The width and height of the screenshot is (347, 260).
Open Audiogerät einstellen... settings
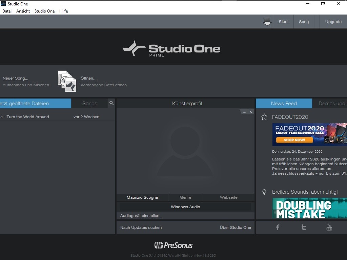[141, 216]
